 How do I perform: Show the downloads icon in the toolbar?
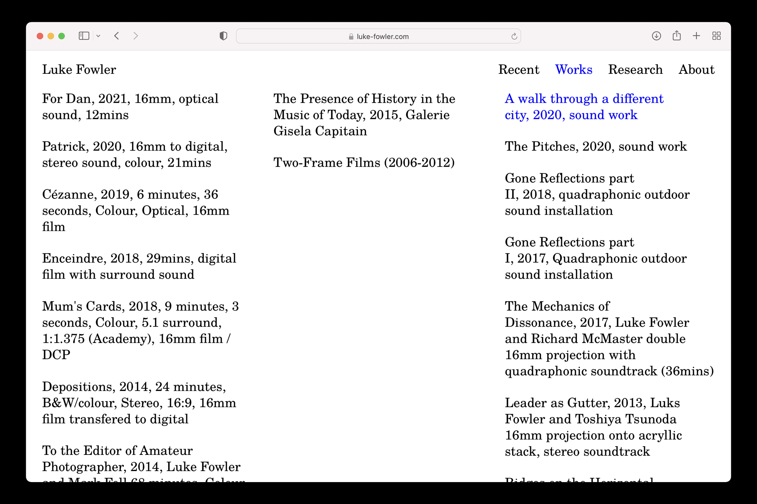(656, 36)
